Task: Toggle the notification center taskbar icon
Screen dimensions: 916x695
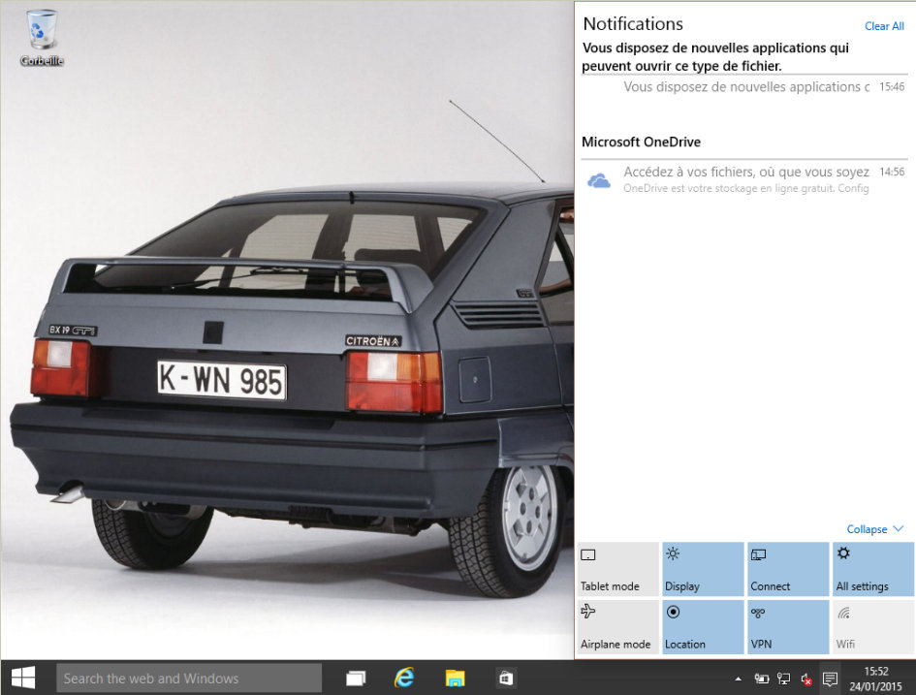Action: pos(830,679)
